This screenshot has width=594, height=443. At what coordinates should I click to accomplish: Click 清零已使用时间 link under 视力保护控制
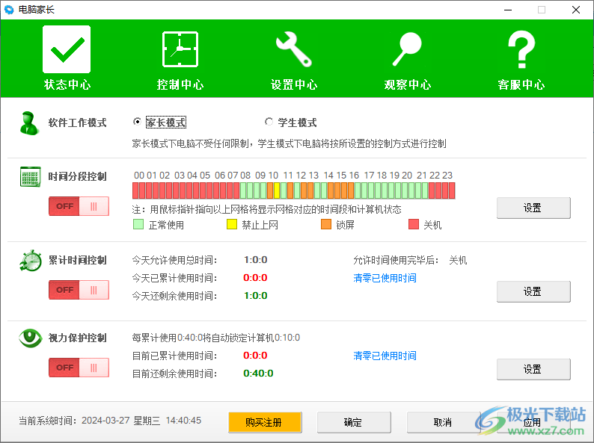(x=385, y=356)
